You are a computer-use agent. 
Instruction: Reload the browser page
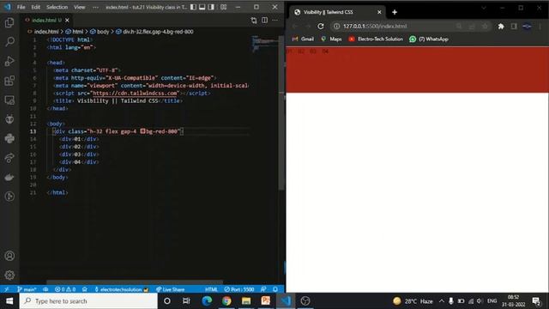pyautogui.click(x=321, y=27)
